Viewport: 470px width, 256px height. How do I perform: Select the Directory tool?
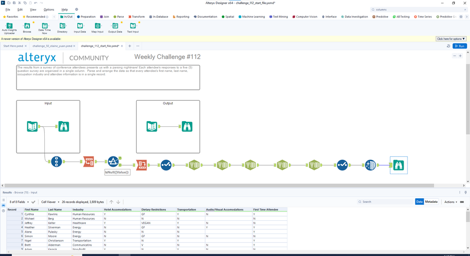[62, 28]
